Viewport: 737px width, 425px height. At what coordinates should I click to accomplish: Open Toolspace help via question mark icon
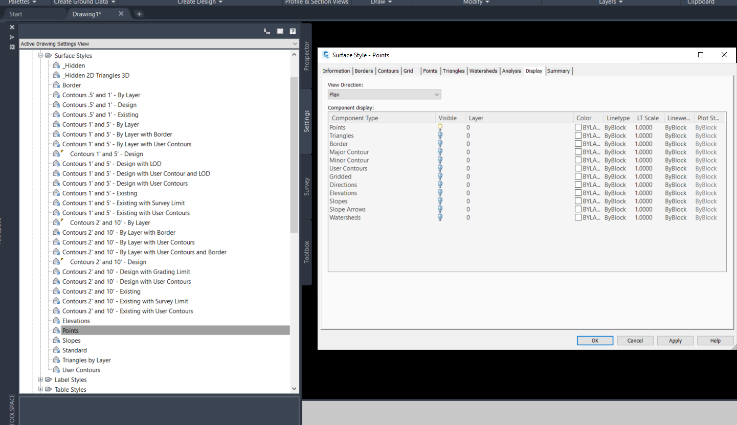tap(293, 31)
